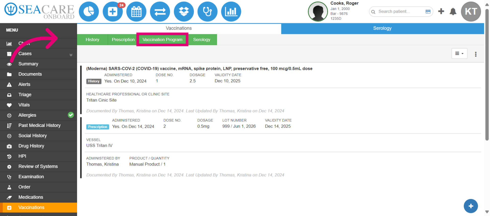This screenshot has width=490, height=216.
Task: Open Summary in the sidebar menu
Action: pos(39,64)
